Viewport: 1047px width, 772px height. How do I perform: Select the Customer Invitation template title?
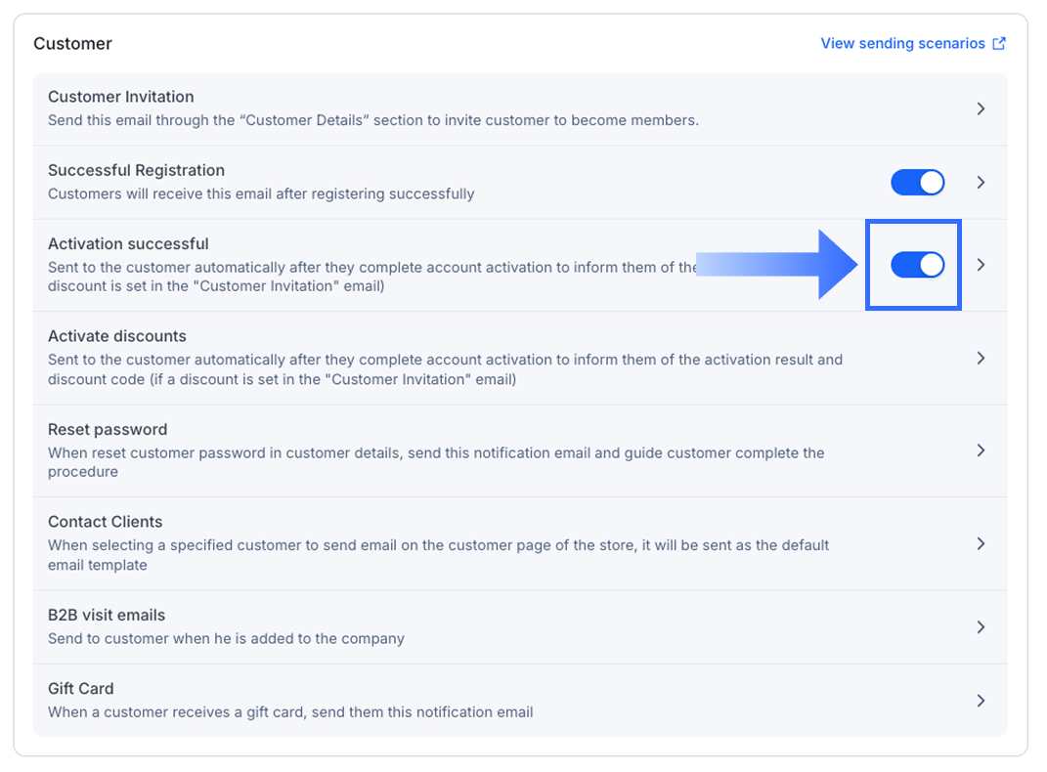point(120,97)
